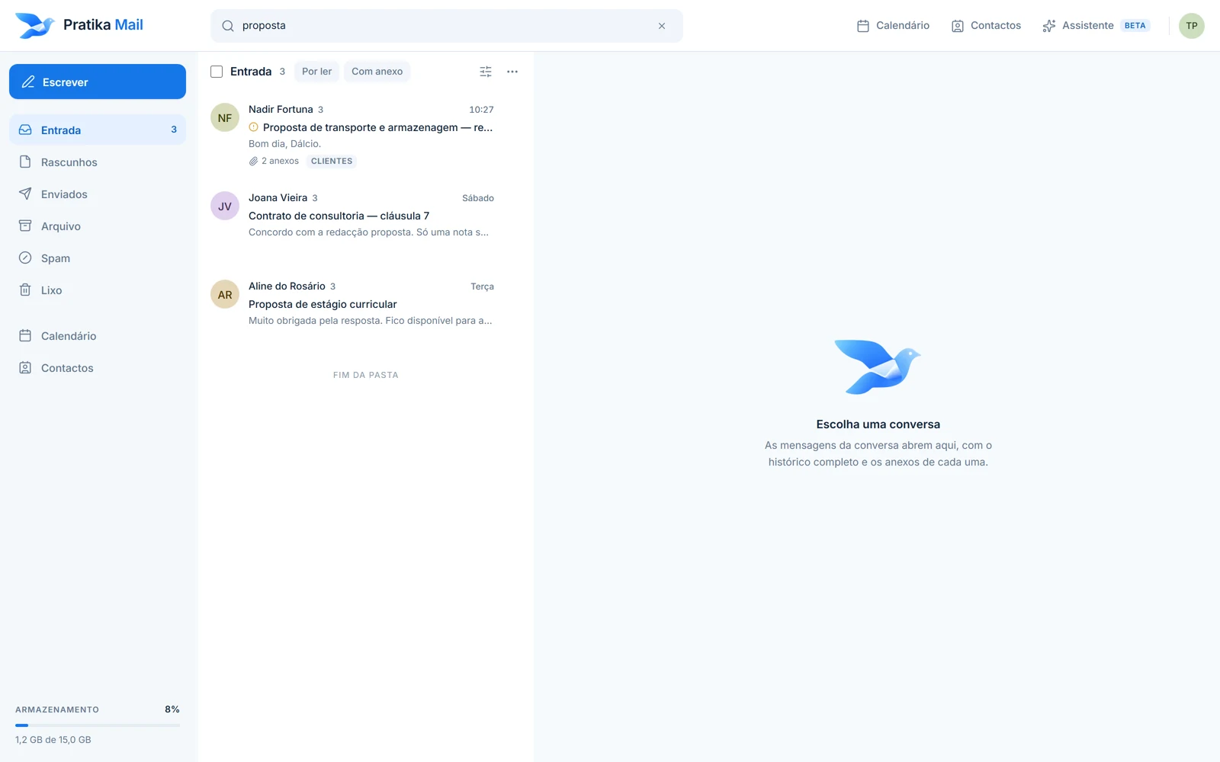Open the Lixo trash folder

click(98, 290)
